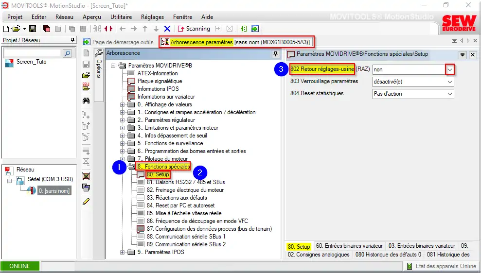Viewport: 481px width, 273px height.
Task: Click the left arrow navigation toolbar icon
Action: pos(123,29)
